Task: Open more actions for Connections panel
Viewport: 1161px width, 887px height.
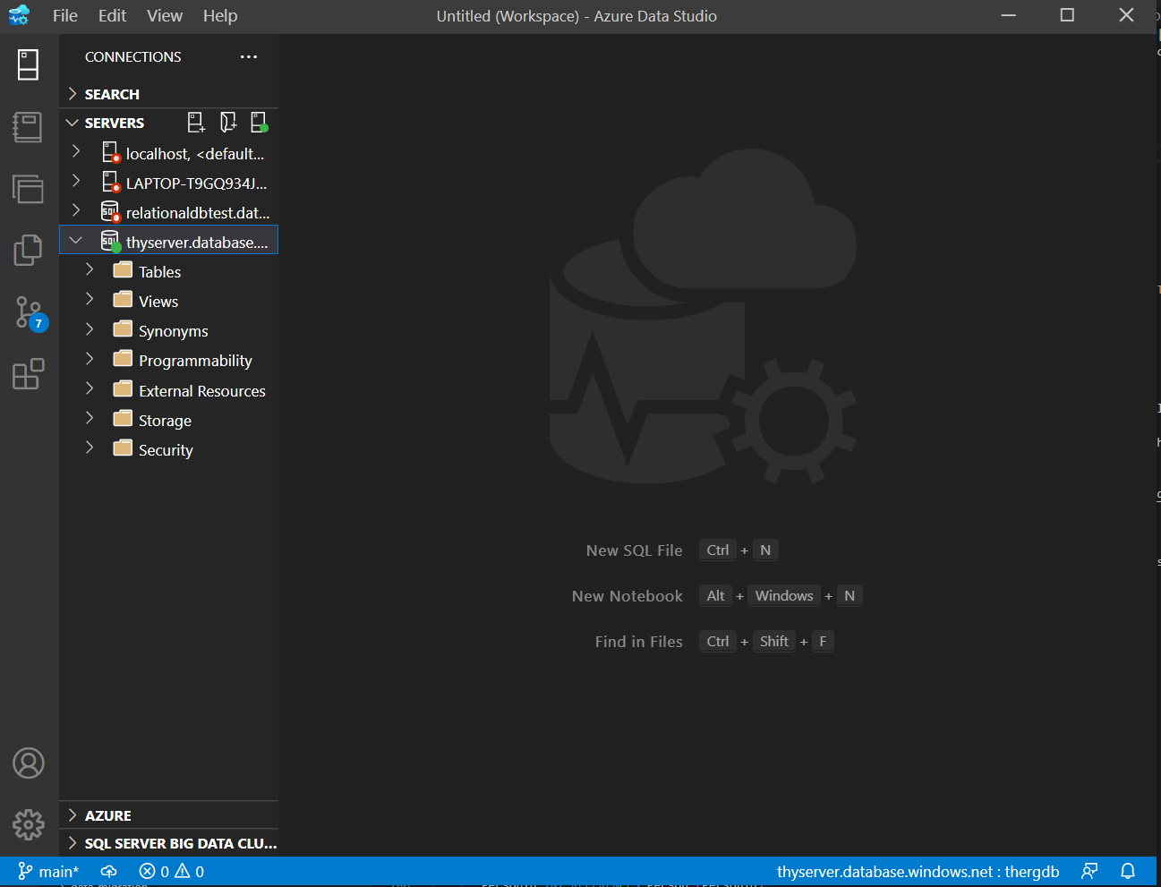Action: coord(249,56)
